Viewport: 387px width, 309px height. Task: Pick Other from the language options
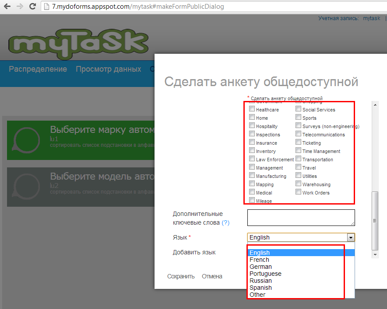pyautogui.click(x=257, y=295)
